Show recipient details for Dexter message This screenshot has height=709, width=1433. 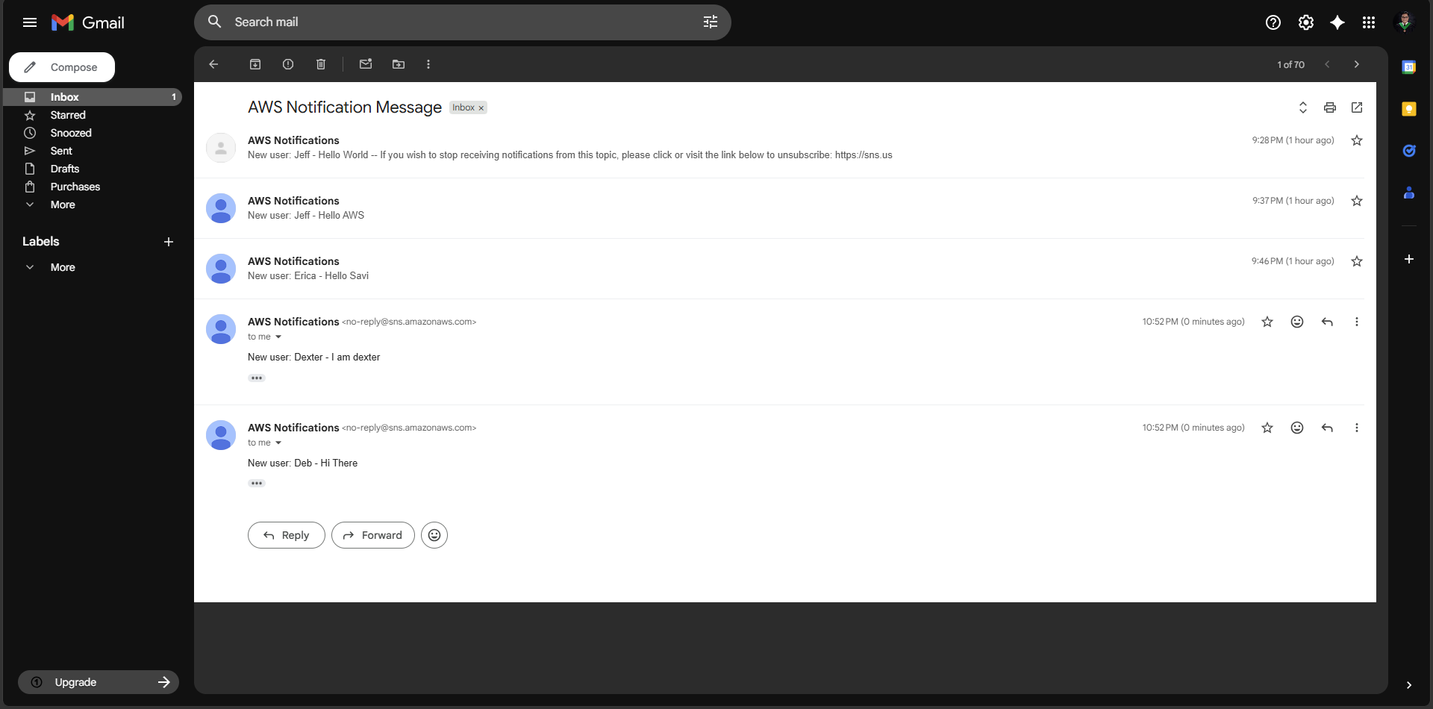pos(278,337)
